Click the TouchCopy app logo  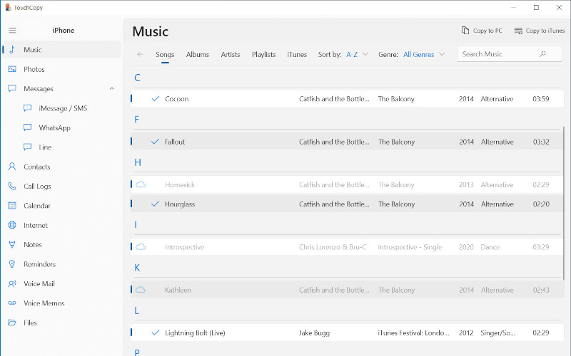[x=8, y=8]
